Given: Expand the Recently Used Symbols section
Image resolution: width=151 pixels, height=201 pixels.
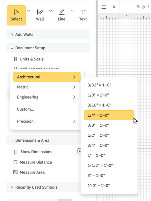Looking at the screenshot, I should 44,187.
